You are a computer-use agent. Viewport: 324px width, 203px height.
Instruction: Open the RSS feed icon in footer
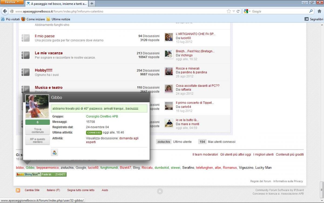click(18, 190)
